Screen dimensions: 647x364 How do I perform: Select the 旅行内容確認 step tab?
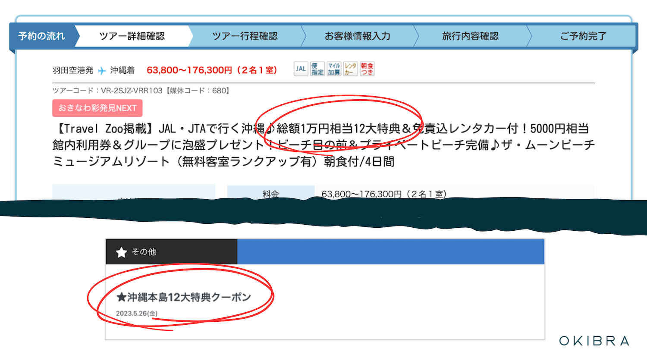point(470,36)
